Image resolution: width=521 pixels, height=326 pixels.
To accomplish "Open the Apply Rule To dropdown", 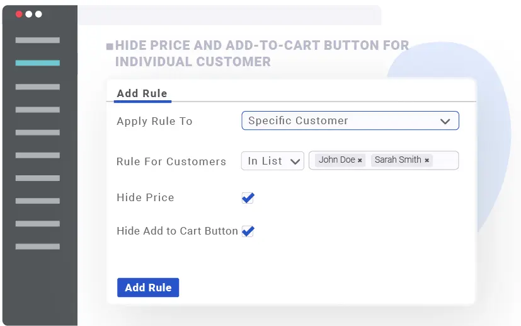I will point(350,120).
